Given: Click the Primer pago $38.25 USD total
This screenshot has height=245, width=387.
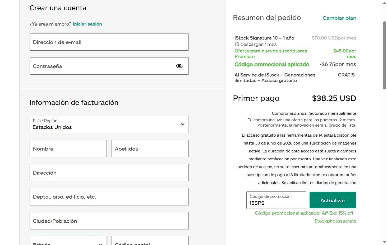Looking at the screenshot, I should point(334,98).
